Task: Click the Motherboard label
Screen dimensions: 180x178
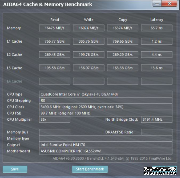Action: click(18, 151)
